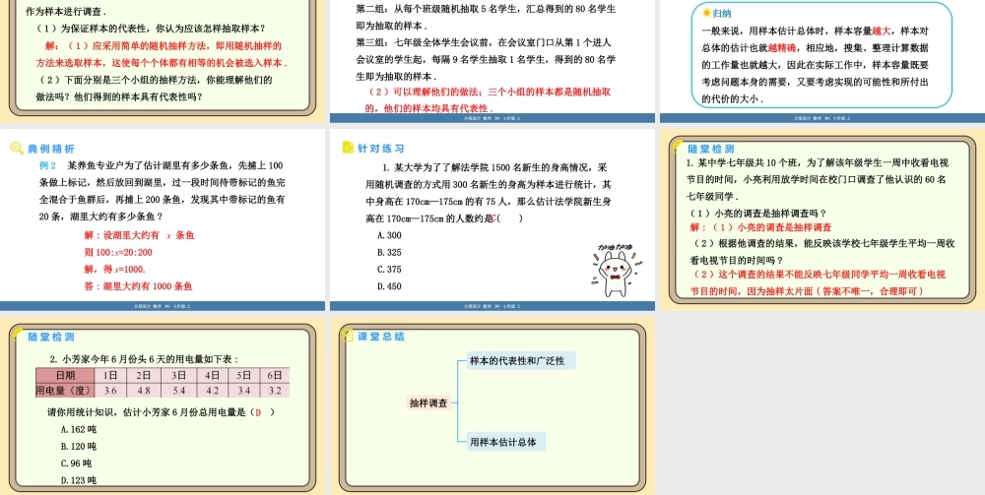Click the 日期 table header cell

pyautogui.click(x=65, y=375)
